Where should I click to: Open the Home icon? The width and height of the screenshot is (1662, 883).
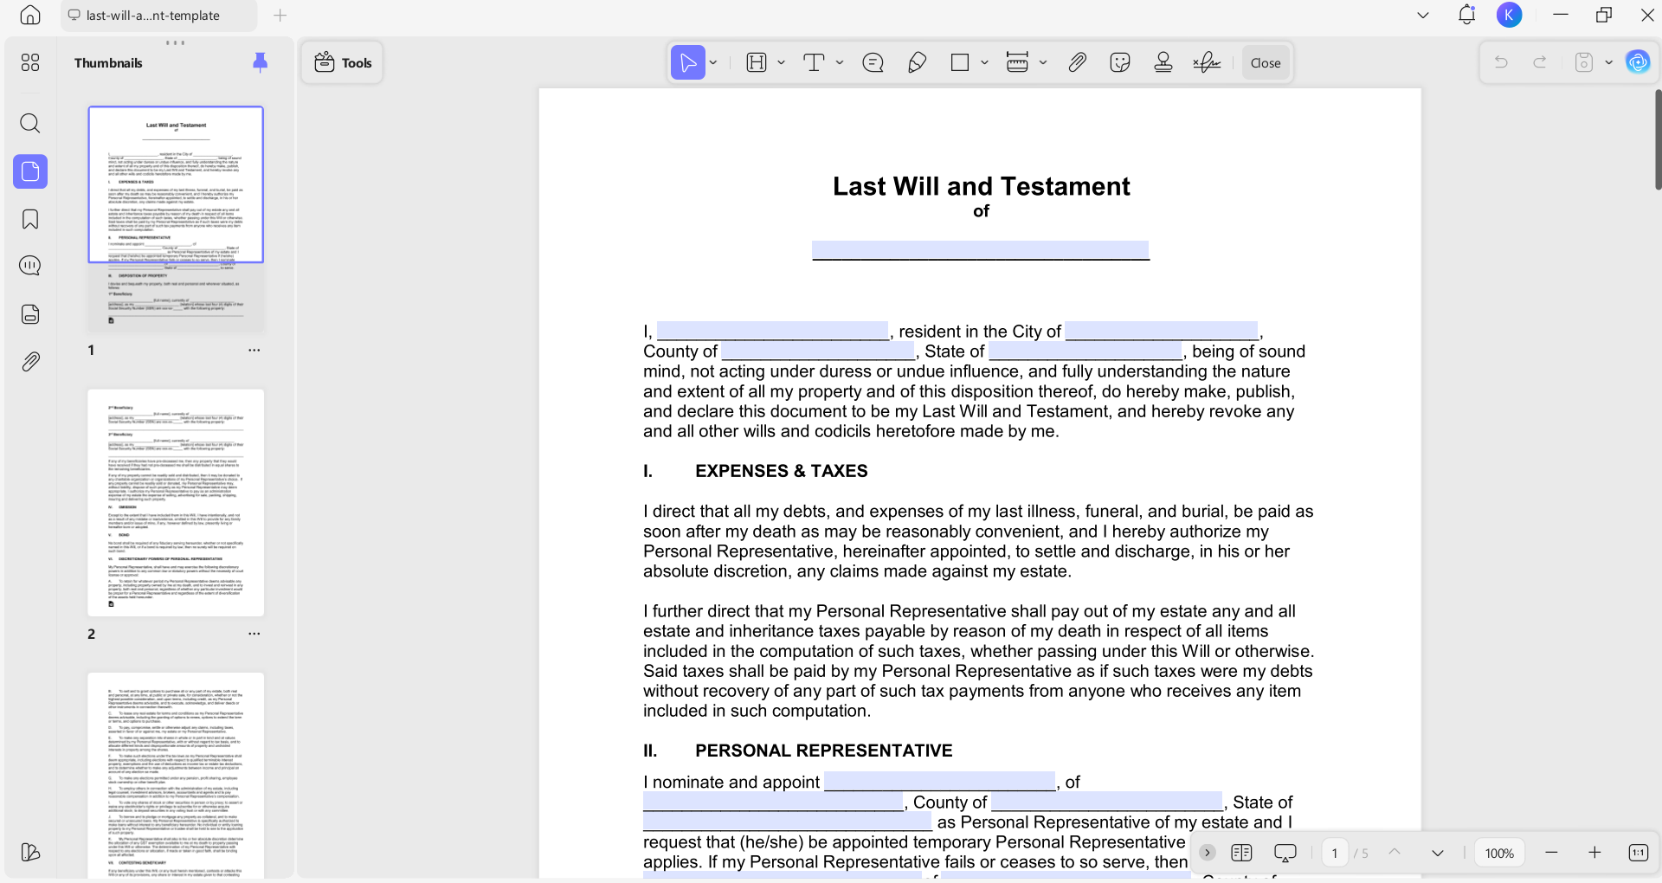tap(30, 15)
